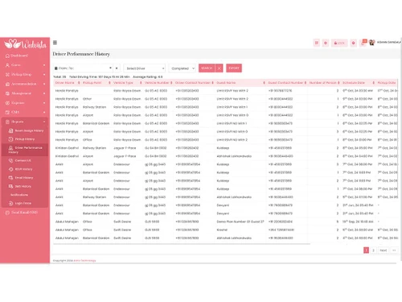
Task: Click the Wedvida logo
Action: tap(25, 44)
